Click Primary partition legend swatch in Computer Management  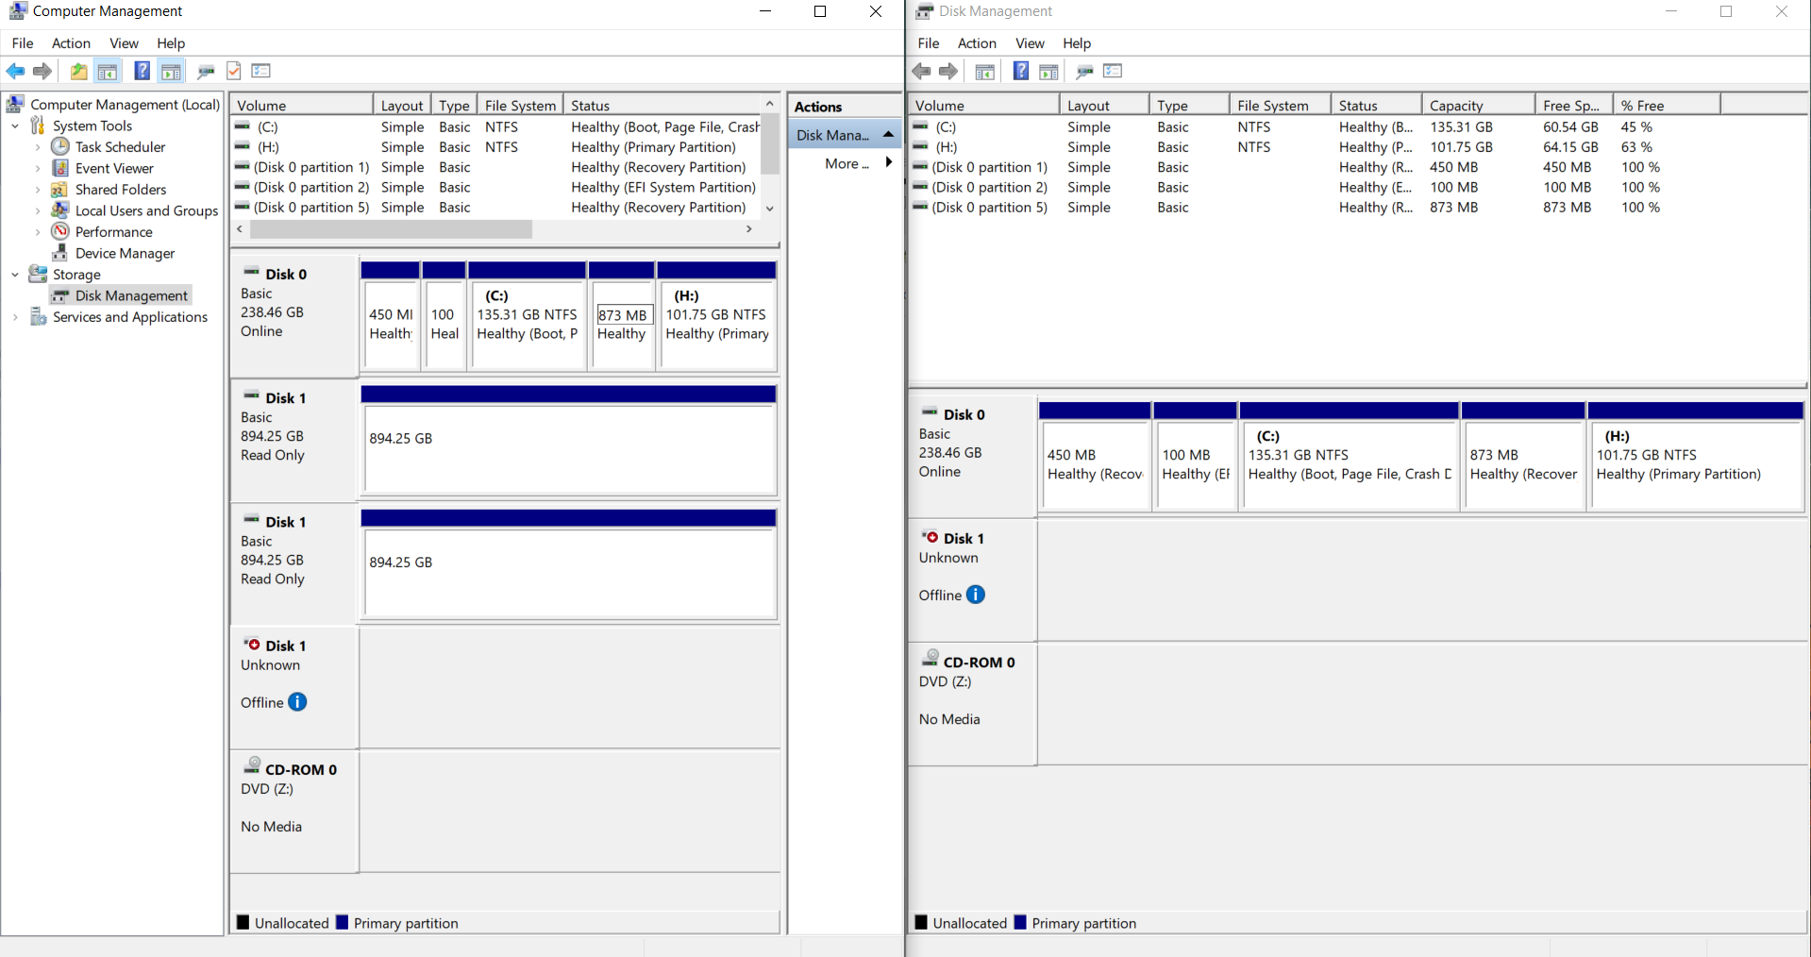pyautogui.click(x=343, y=922)
